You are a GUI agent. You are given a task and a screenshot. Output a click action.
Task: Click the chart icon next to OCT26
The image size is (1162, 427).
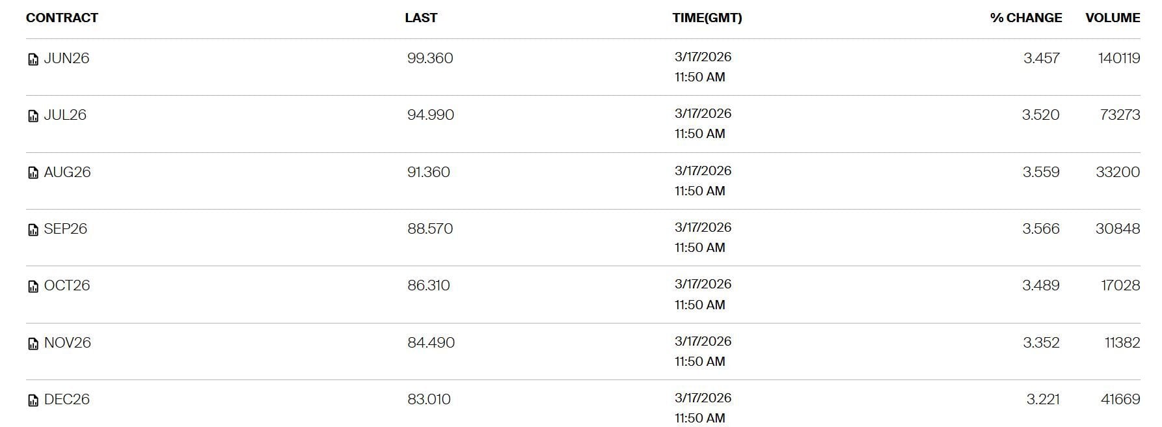[33, 286]
